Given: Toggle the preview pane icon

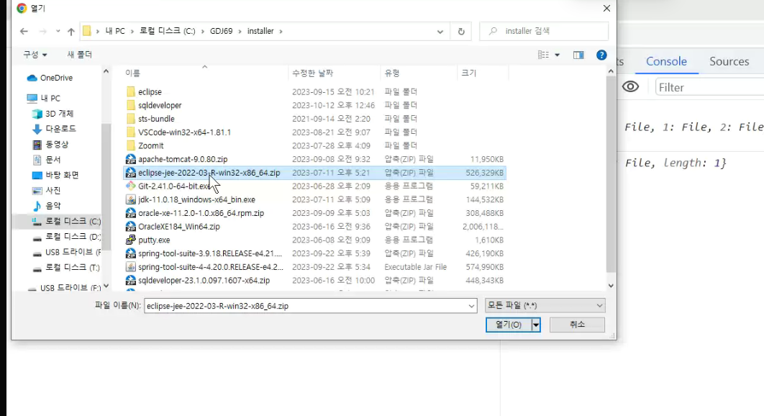Looking at the screenshot, I should tap(578, 55).
